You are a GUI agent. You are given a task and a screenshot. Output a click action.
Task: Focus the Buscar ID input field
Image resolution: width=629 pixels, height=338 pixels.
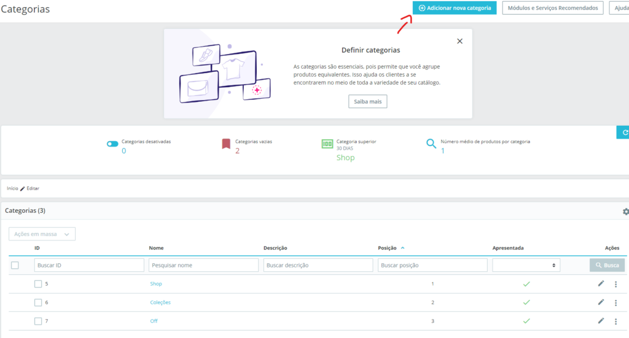89,265
